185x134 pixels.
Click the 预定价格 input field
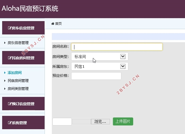[x=96, y=76]
